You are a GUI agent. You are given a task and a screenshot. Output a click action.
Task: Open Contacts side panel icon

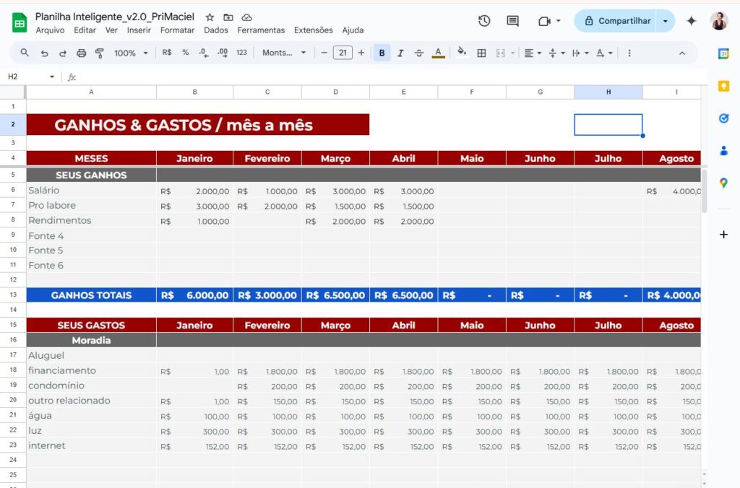point(723,151)
